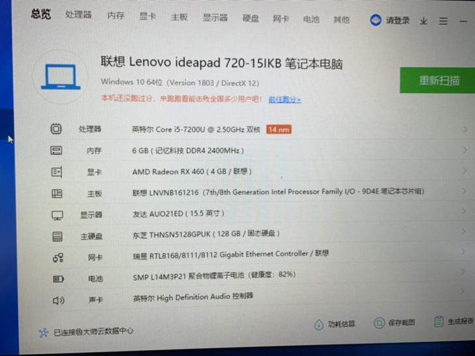Click the Lenovo ideapad 720-15IKB title
475x356 pixels.
(x=221, y=63)
